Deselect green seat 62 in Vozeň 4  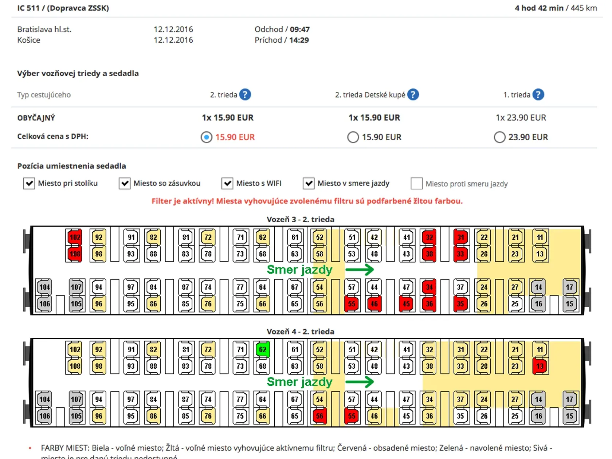[x=262, y=349]
